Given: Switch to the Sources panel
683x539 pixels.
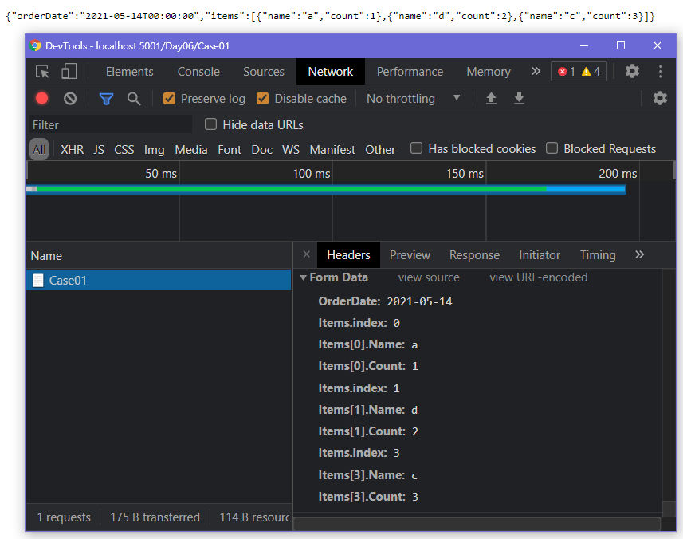Looking at the screenshot, I should pyautogui.click(x=264, y=72).
